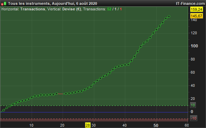The image size is (206, 128).
Task: Click the 50 label on horizontal axis
Action: click(x=156, y=126)
